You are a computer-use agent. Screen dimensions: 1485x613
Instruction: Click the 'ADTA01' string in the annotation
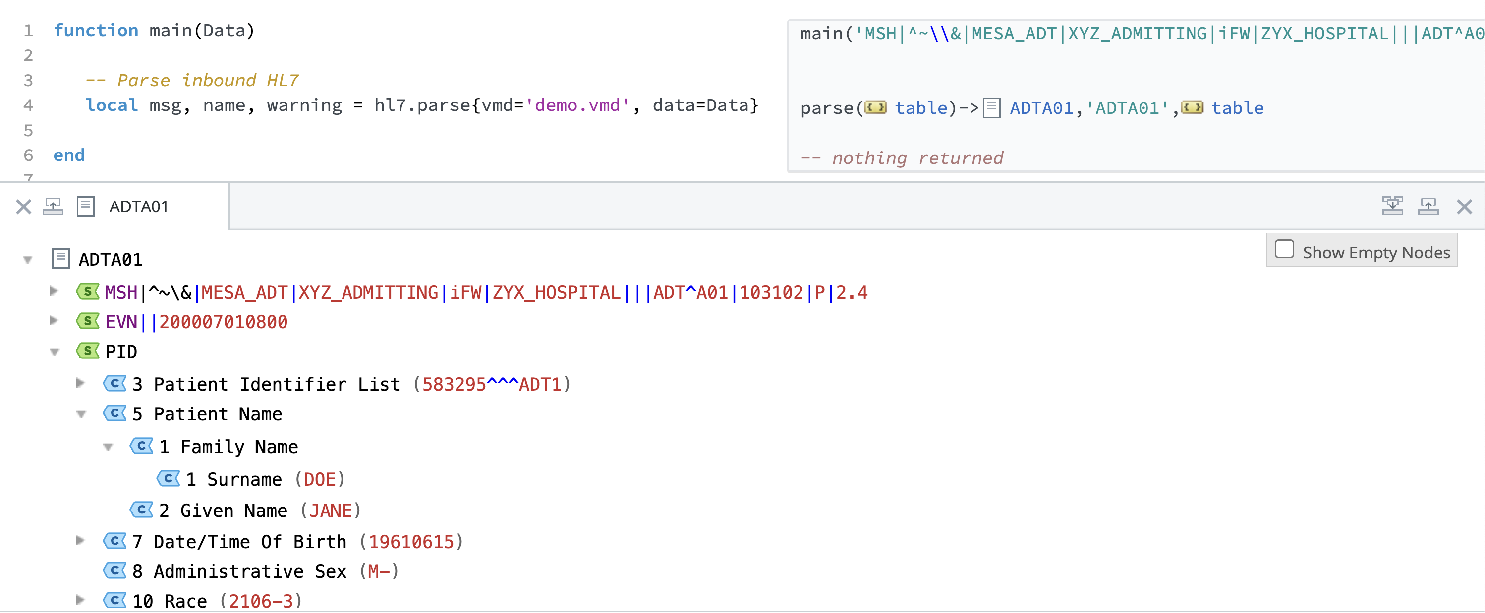pyautogui.click(x=1127, y=108)
